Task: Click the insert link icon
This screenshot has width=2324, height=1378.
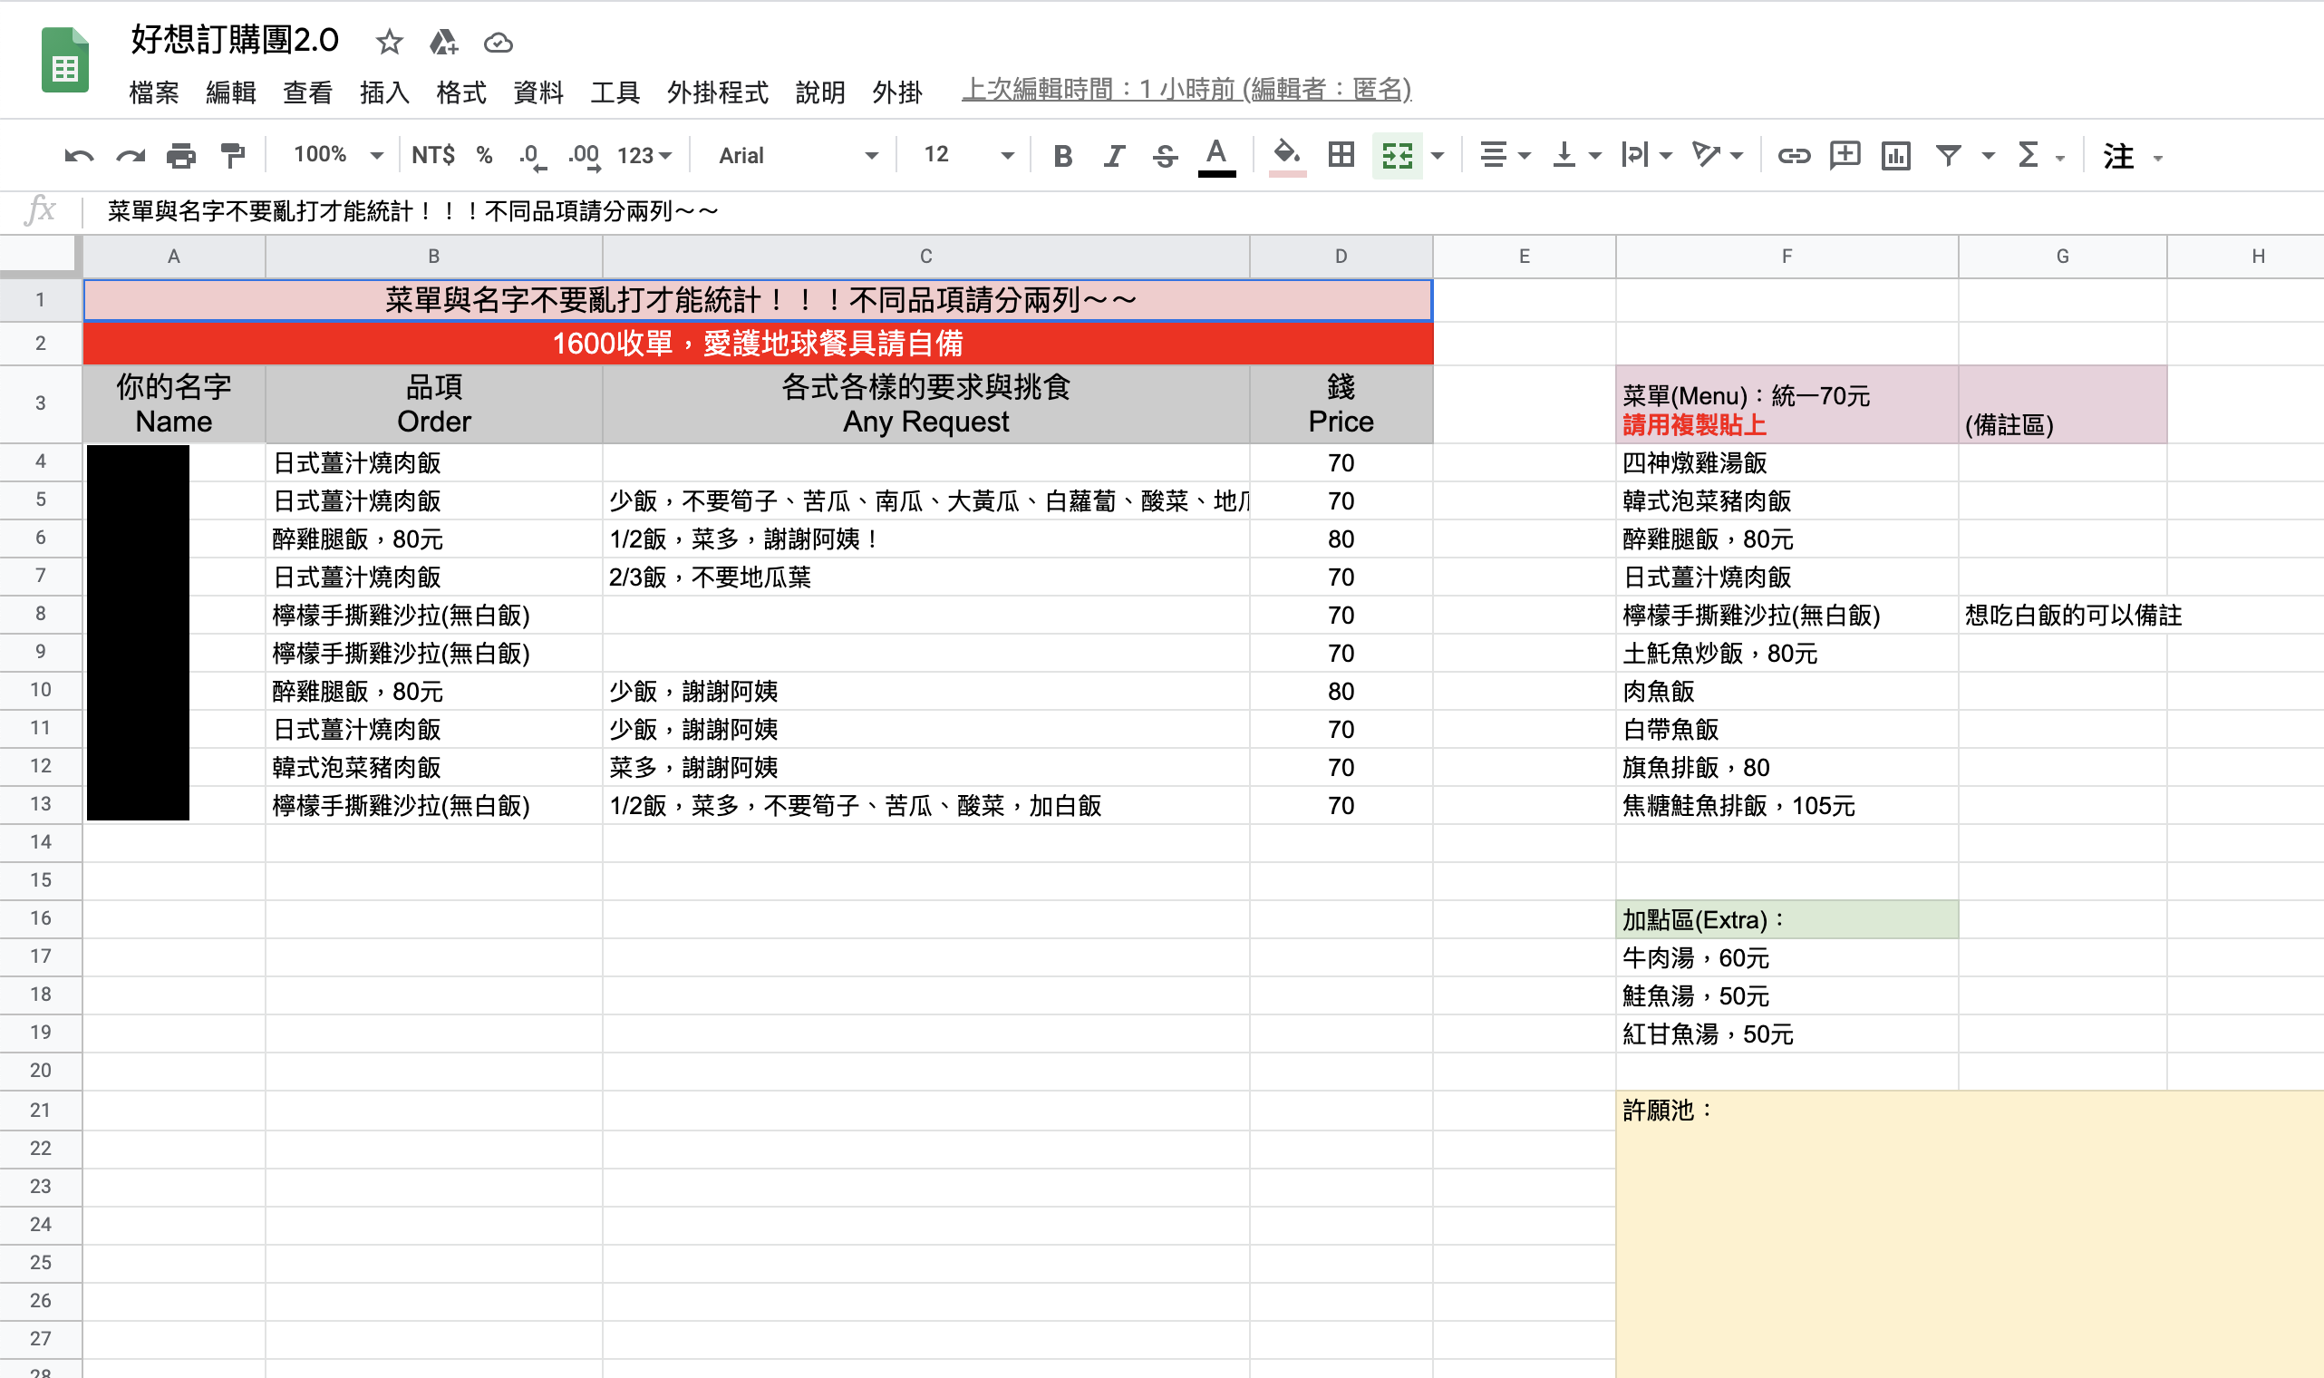Action: tap(1793, 156)
